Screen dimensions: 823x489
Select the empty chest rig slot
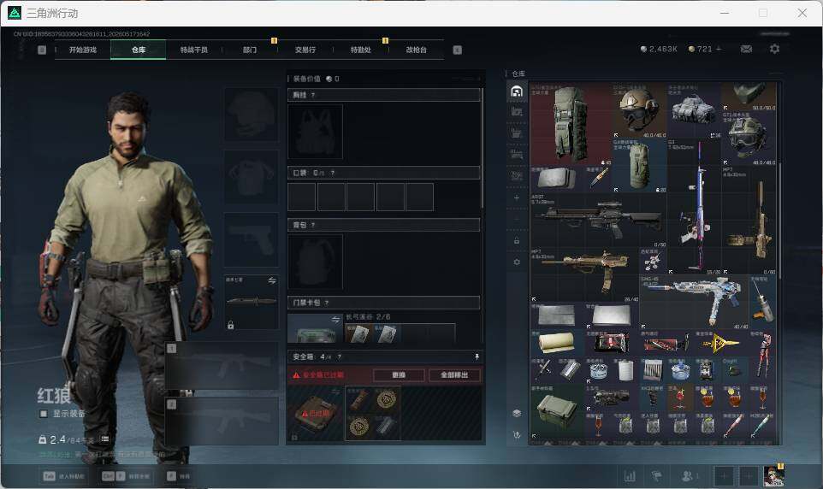click(x=315, y=131)
